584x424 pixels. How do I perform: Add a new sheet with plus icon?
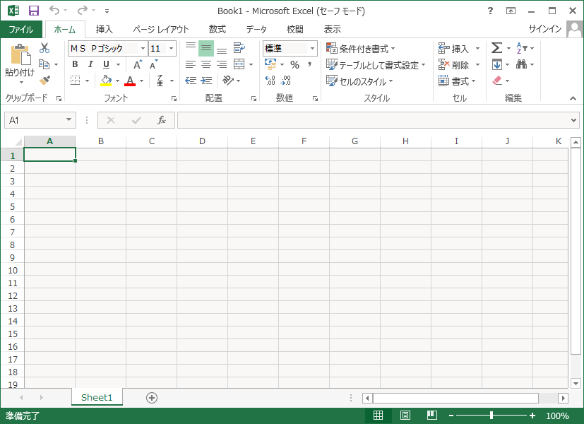coord(151,398)
